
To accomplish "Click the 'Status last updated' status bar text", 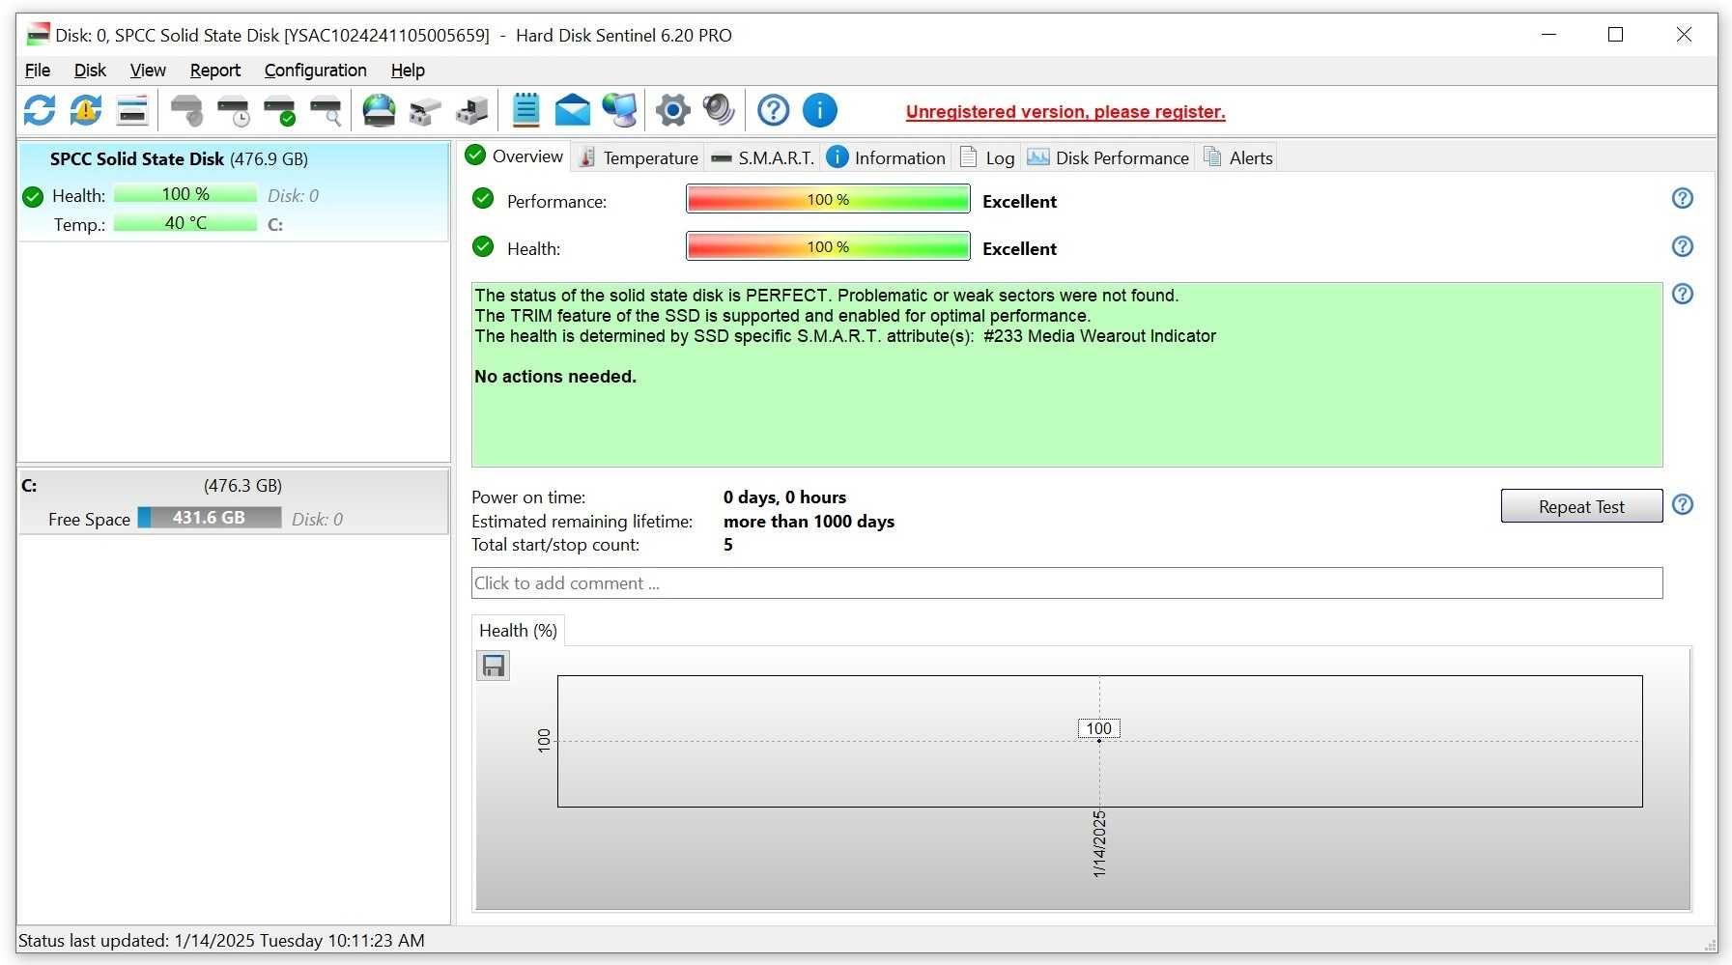I will tap(221, 941).
